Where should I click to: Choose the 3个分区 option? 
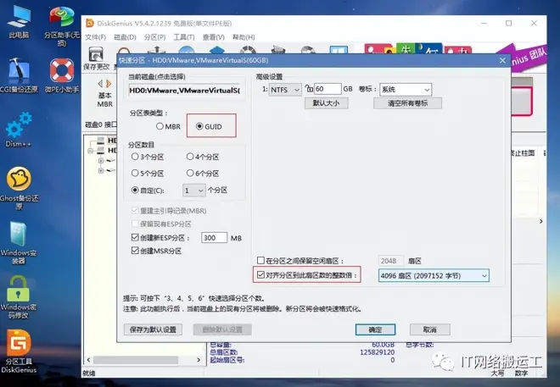(x=148, y=157)
